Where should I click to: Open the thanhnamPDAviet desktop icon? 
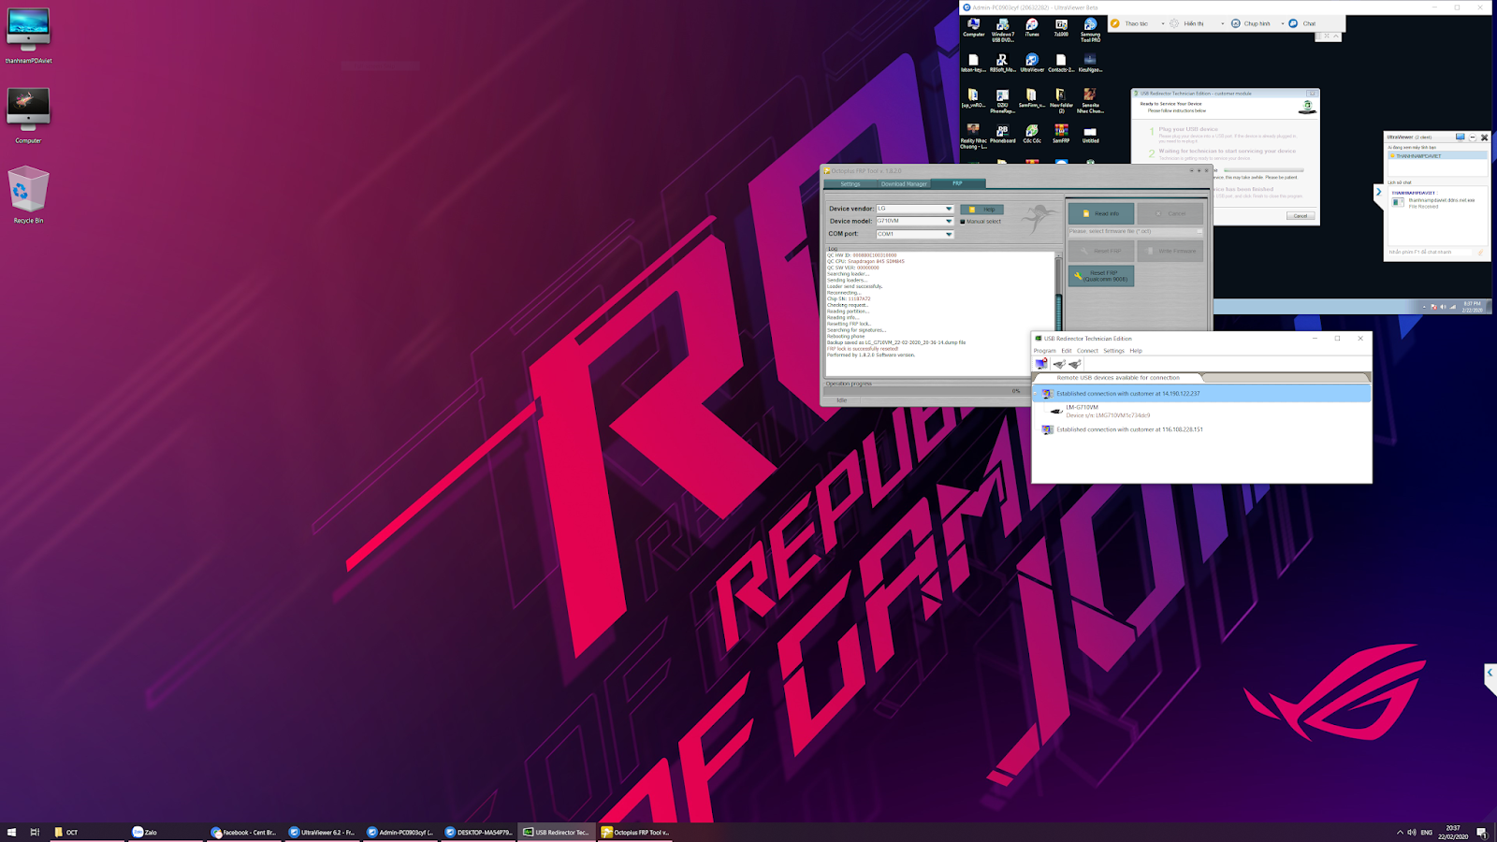pyautogui.click(x=28, y=37)
